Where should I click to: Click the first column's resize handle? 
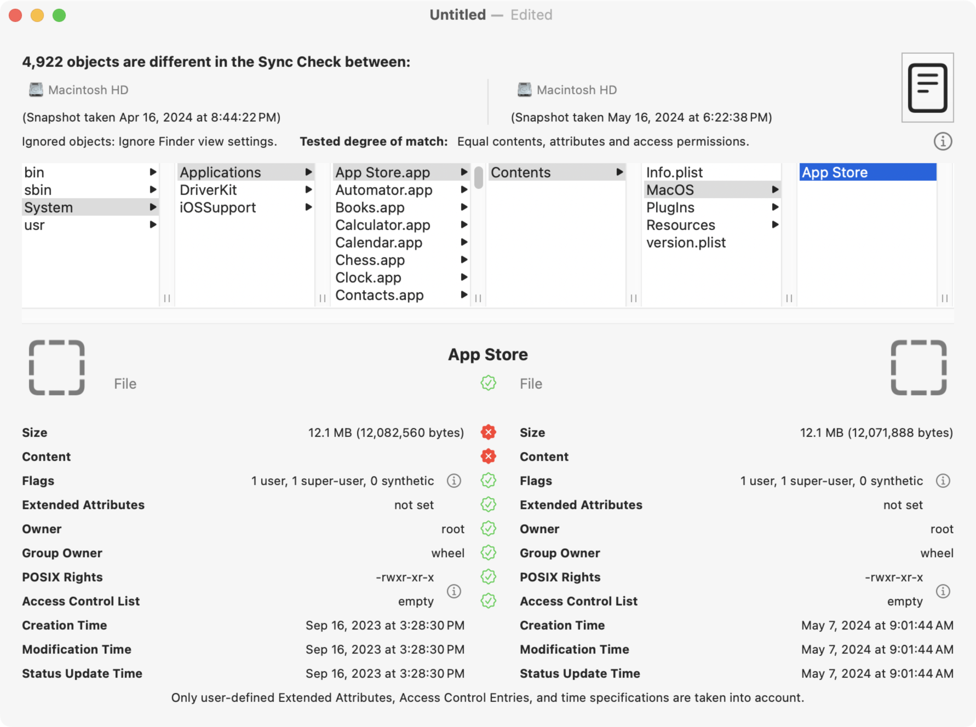click(x=167, y=298)
